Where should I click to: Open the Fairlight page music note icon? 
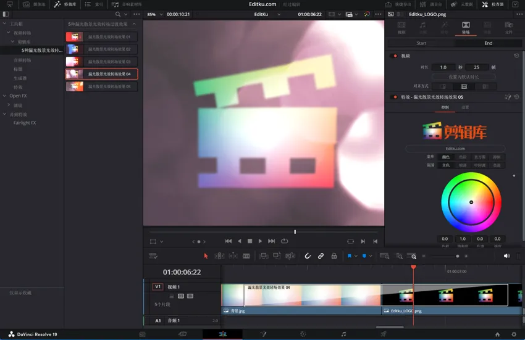343,334
